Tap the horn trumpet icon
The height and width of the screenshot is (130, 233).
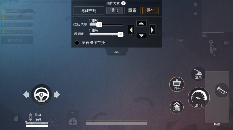tap(222, 90)
